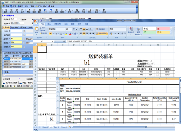Viewport: 181px width, 131px height.
Task: Open the number format dropdown (常规)
Action: [125, 29]
